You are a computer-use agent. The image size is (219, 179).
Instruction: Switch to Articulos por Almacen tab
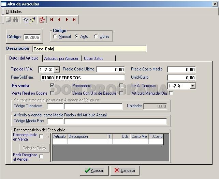coord(62,59)
